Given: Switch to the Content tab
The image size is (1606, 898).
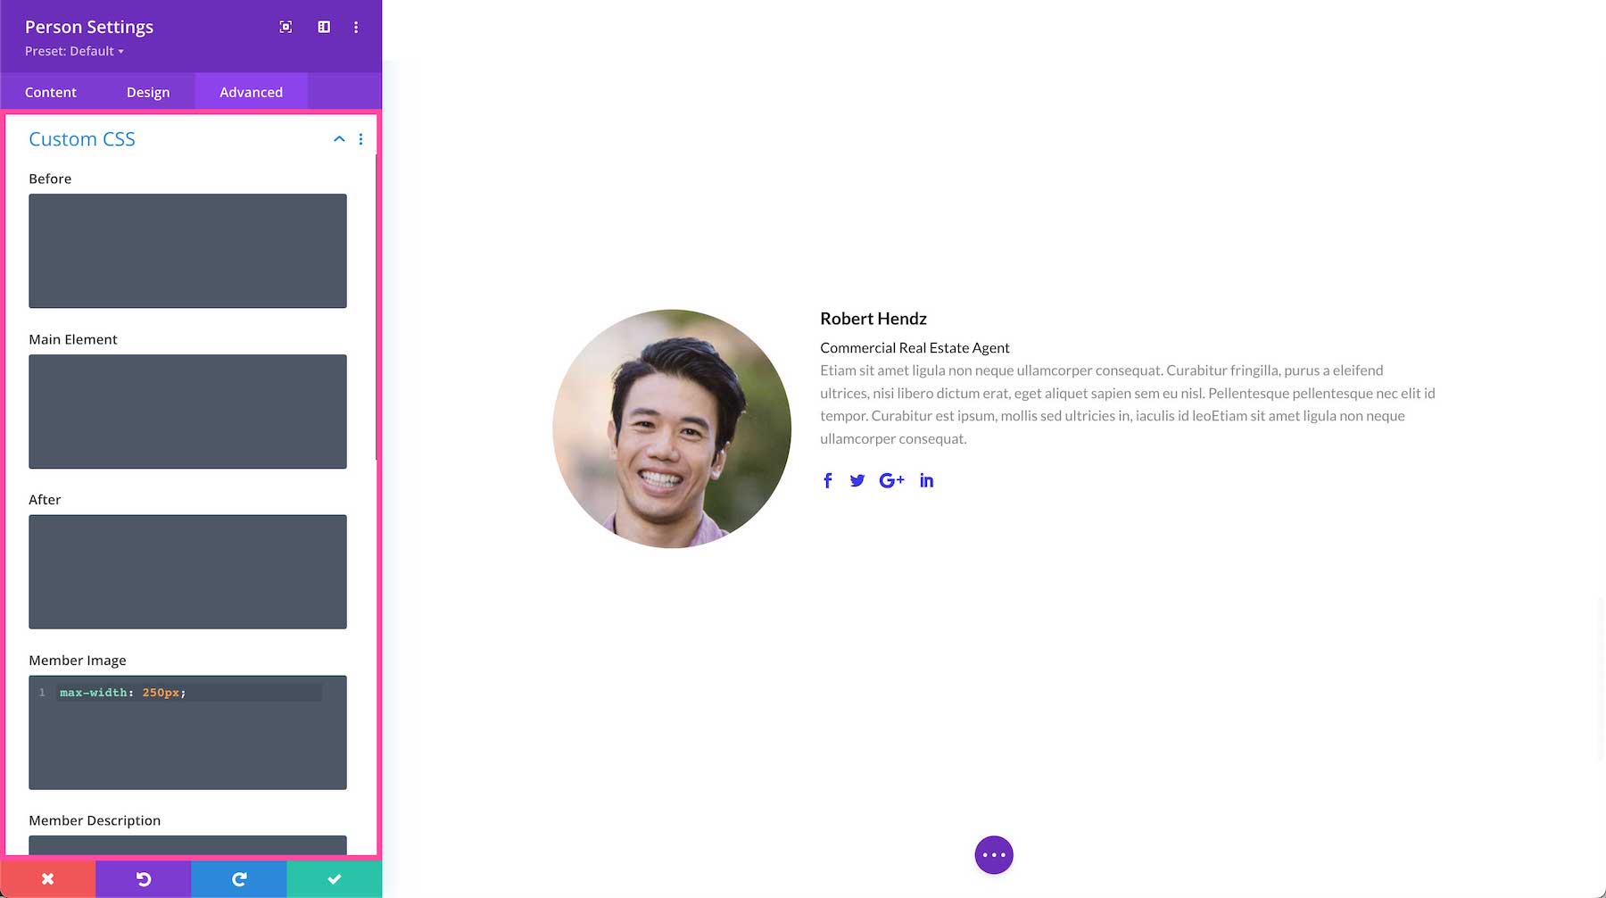Looking at the screenshot, I should coord(51,91).
